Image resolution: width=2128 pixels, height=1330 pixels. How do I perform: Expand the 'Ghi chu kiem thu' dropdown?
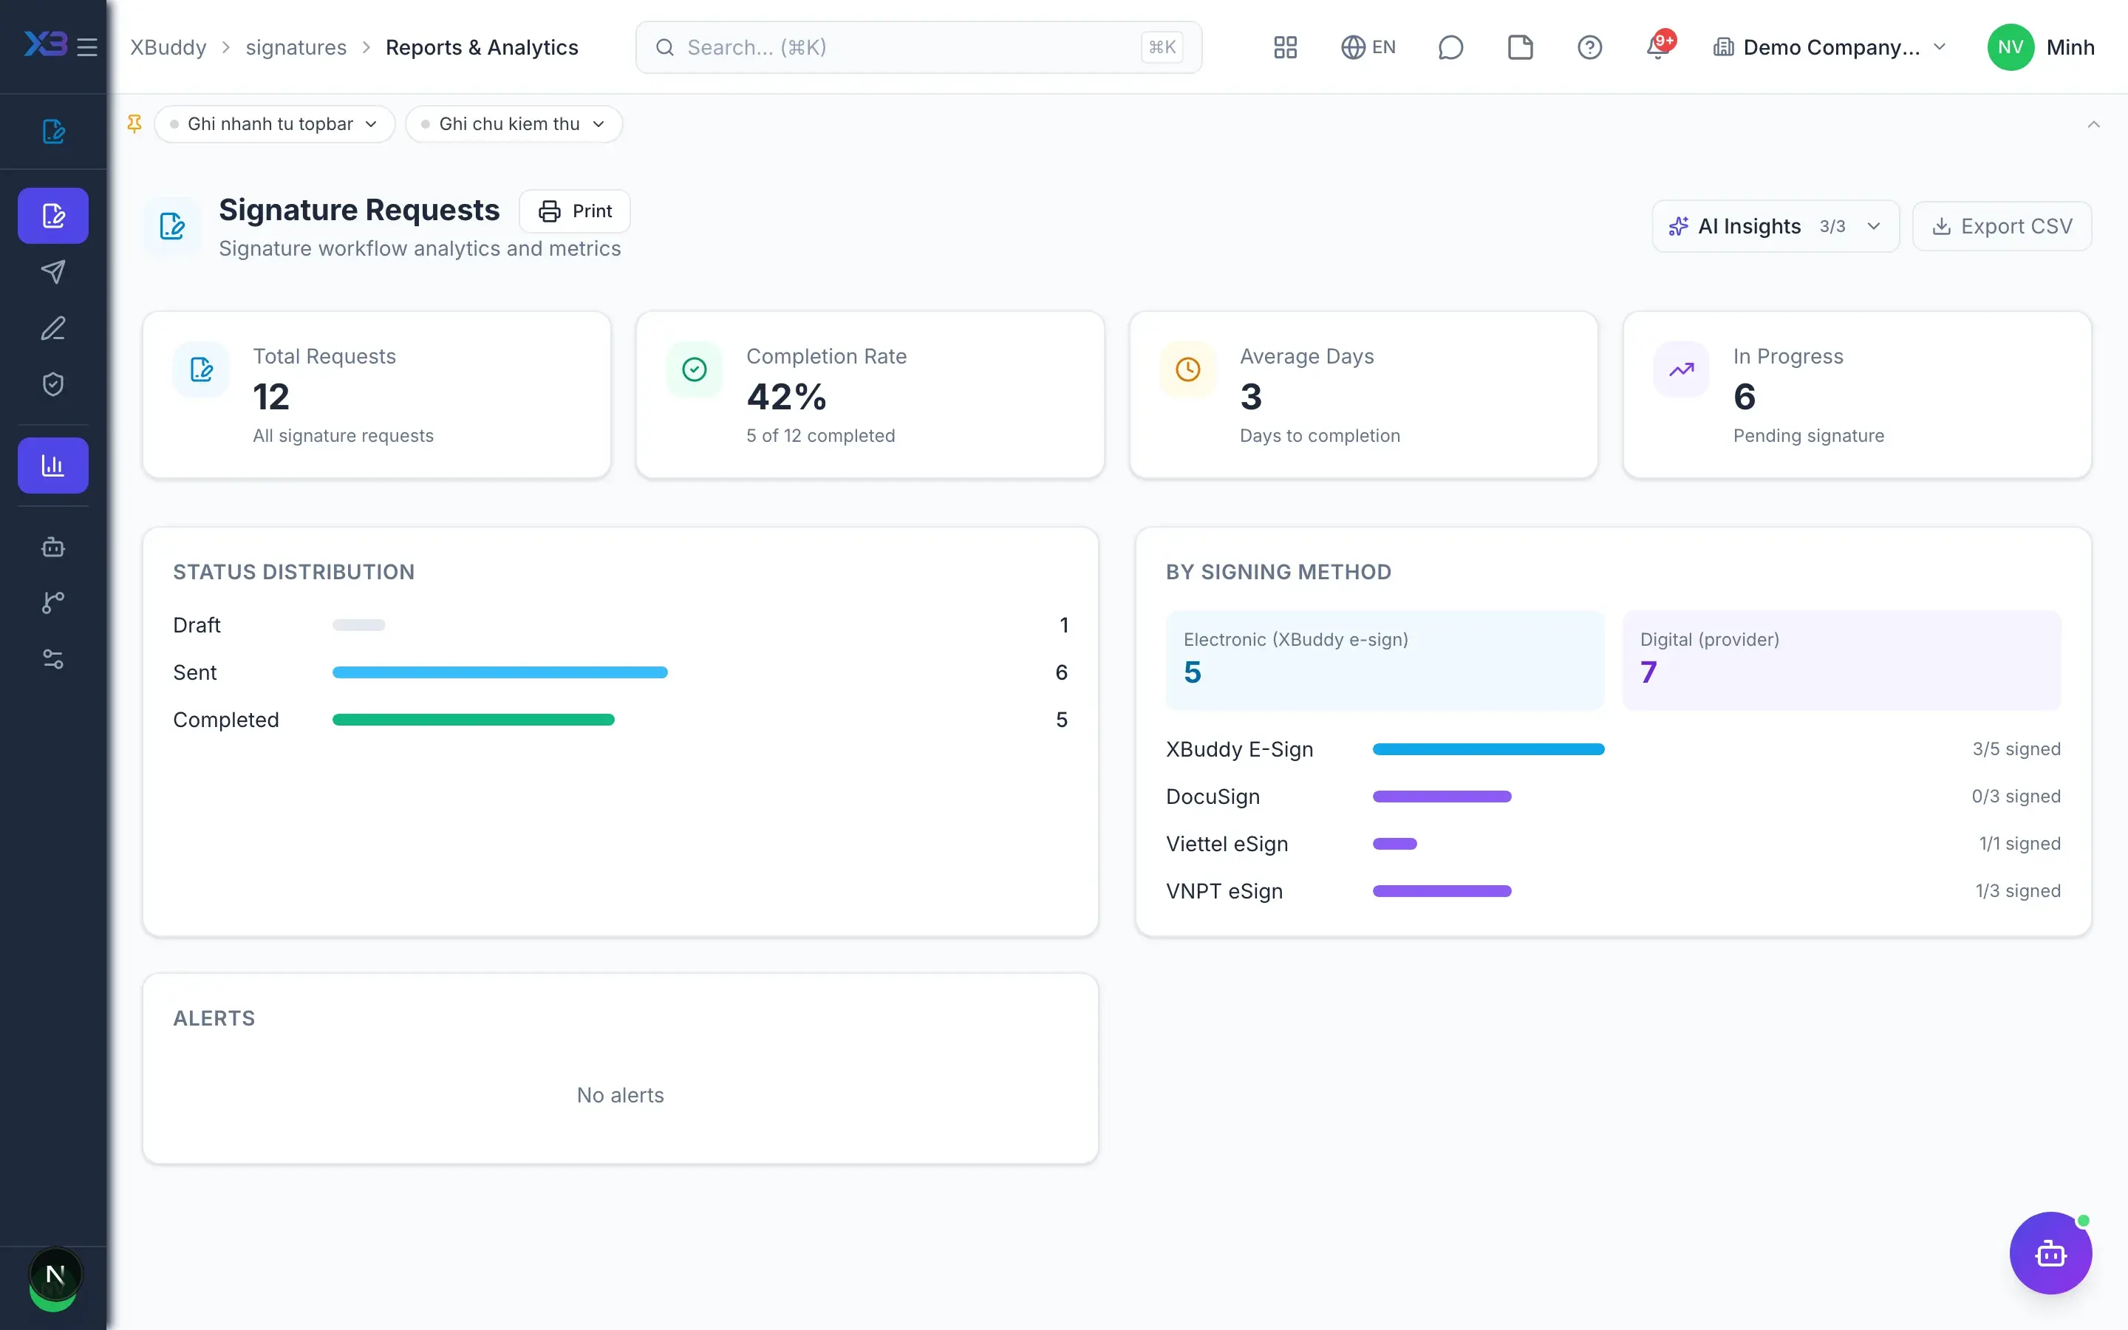pyautogui.click(x=514, y=124)
